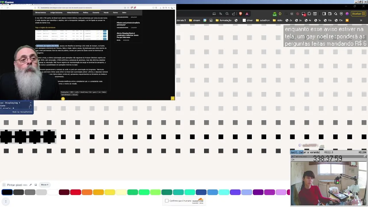Open Artigos Exclusivos menu item
This screenshot has width=368, height=207.
tap(56, 13)
